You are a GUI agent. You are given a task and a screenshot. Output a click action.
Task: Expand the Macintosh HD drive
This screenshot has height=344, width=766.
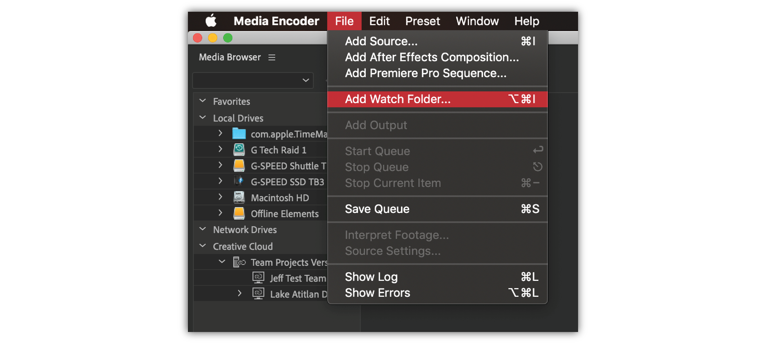point(220,197)
